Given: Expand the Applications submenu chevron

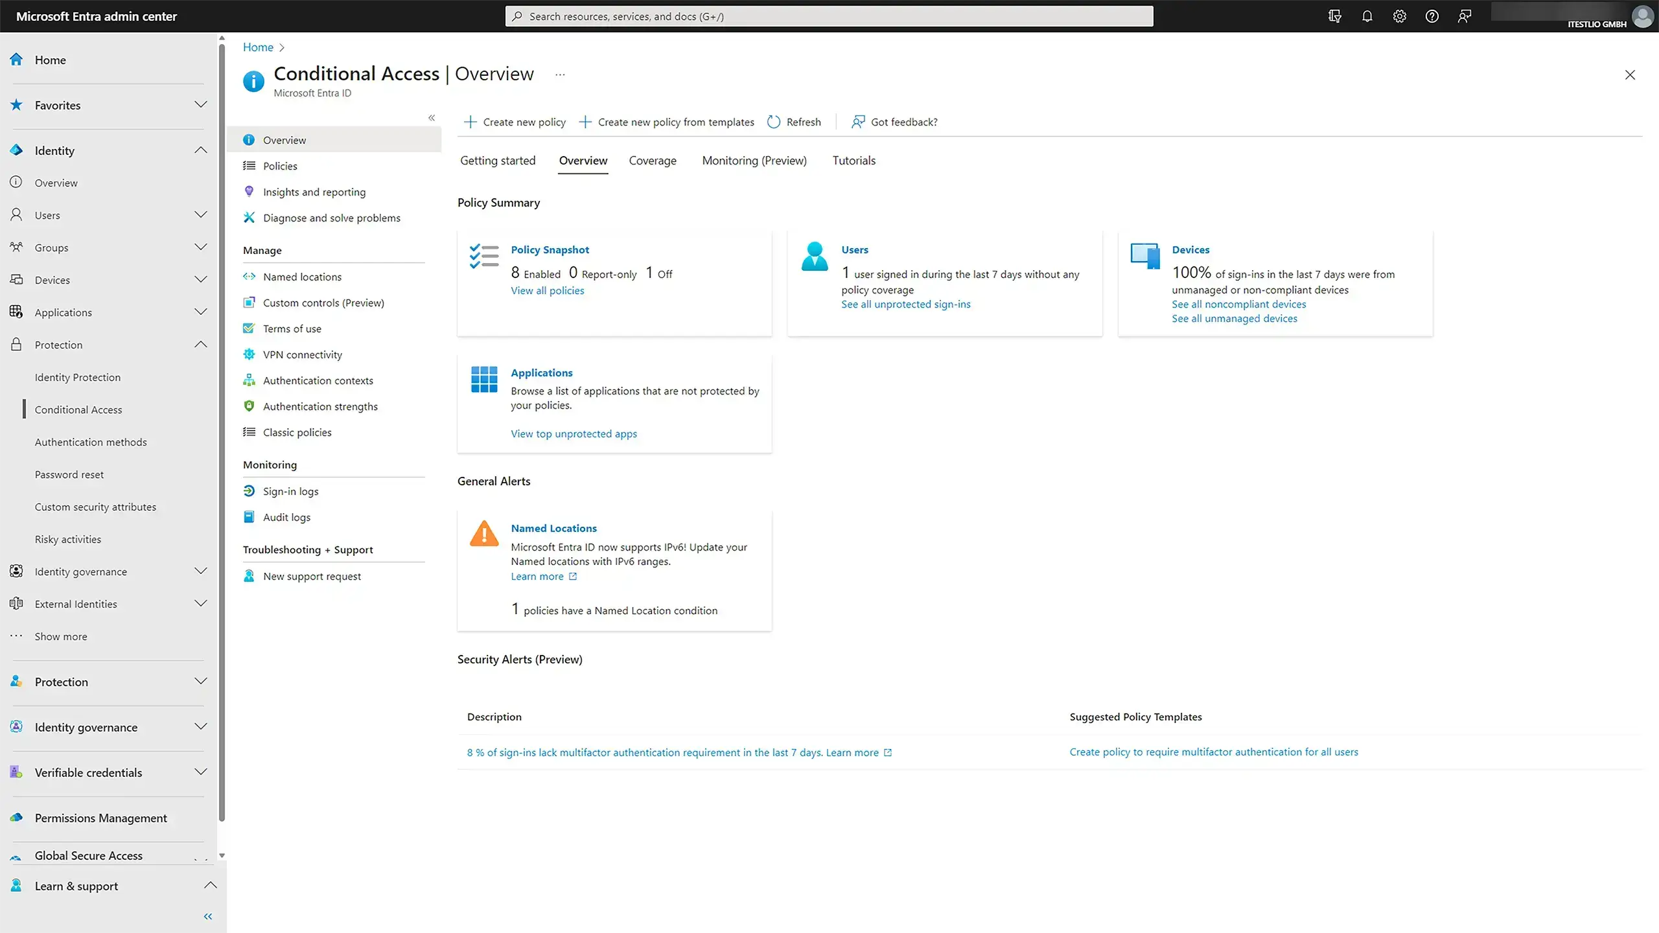Looking at the screenshot, I should [201, 312].
